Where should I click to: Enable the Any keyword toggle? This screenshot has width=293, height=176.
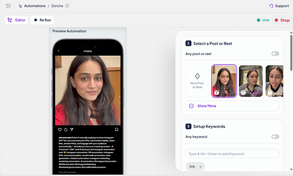click(x=275, y=137)
